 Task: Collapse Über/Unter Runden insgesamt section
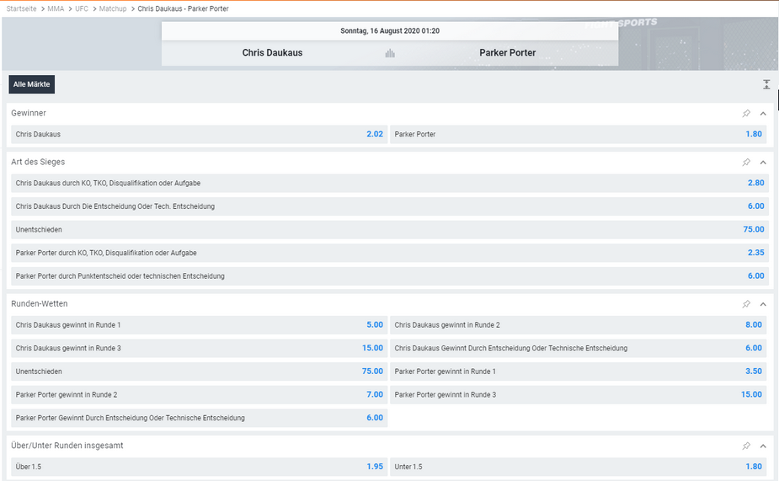click(x=763, y=446)
